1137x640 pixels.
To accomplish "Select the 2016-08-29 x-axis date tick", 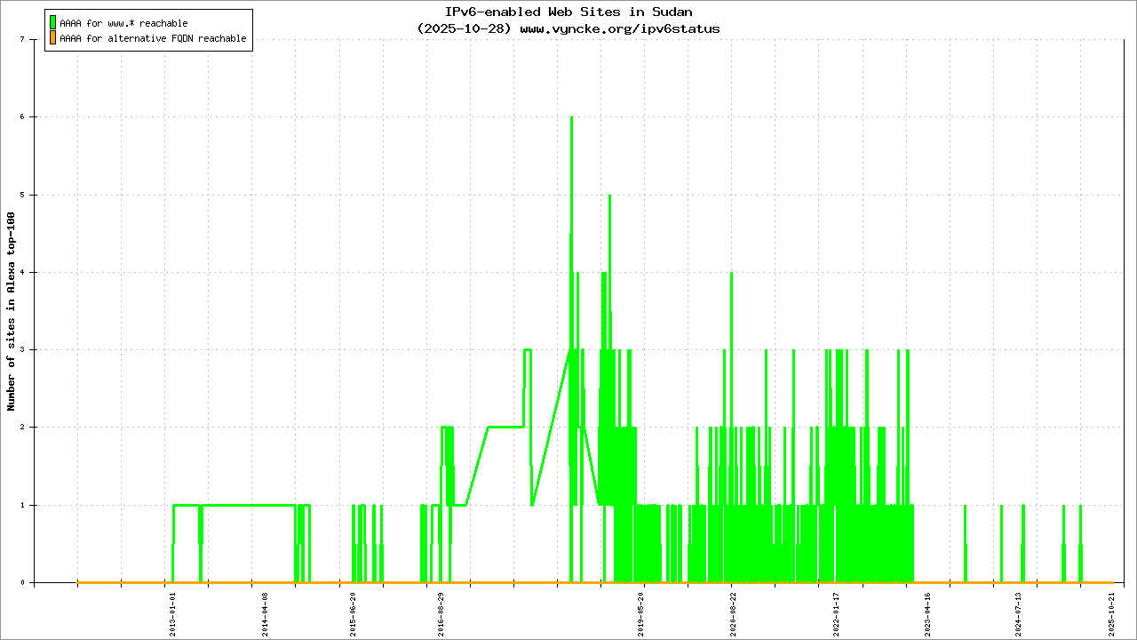I will pyautogui.click(x=441, y=612).
